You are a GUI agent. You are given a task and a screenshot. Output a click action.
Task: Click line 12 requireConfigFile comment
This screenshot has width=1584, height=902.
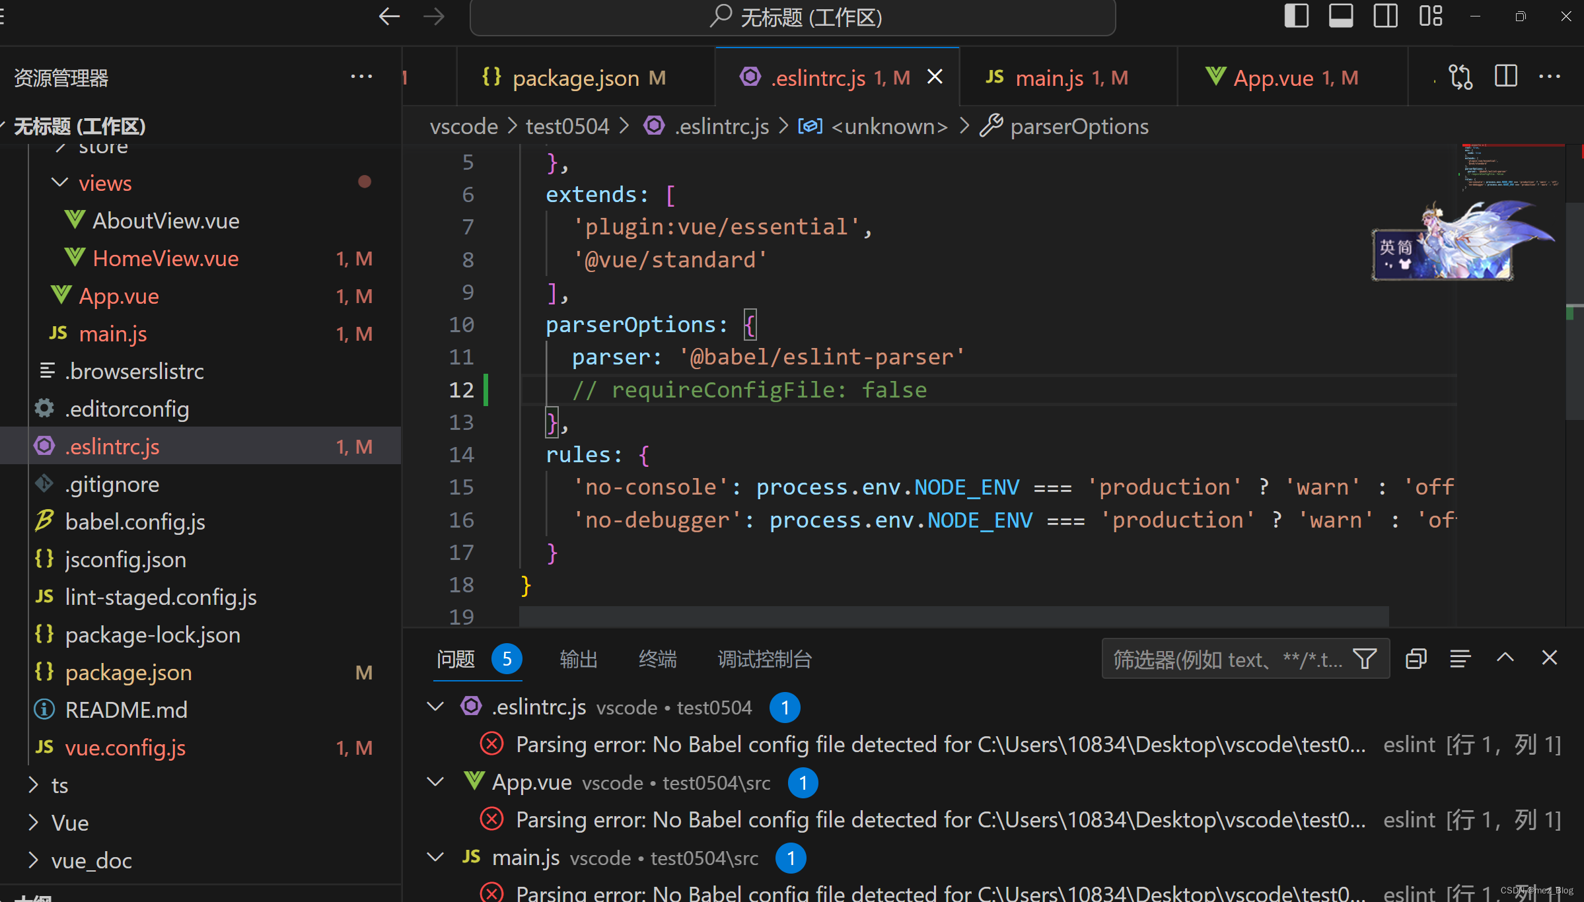(749, 390)
